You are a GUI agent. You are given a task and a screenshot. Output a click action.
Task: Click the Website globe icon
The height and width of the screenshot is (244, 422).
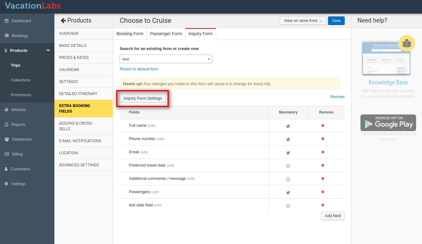[6, 110]
